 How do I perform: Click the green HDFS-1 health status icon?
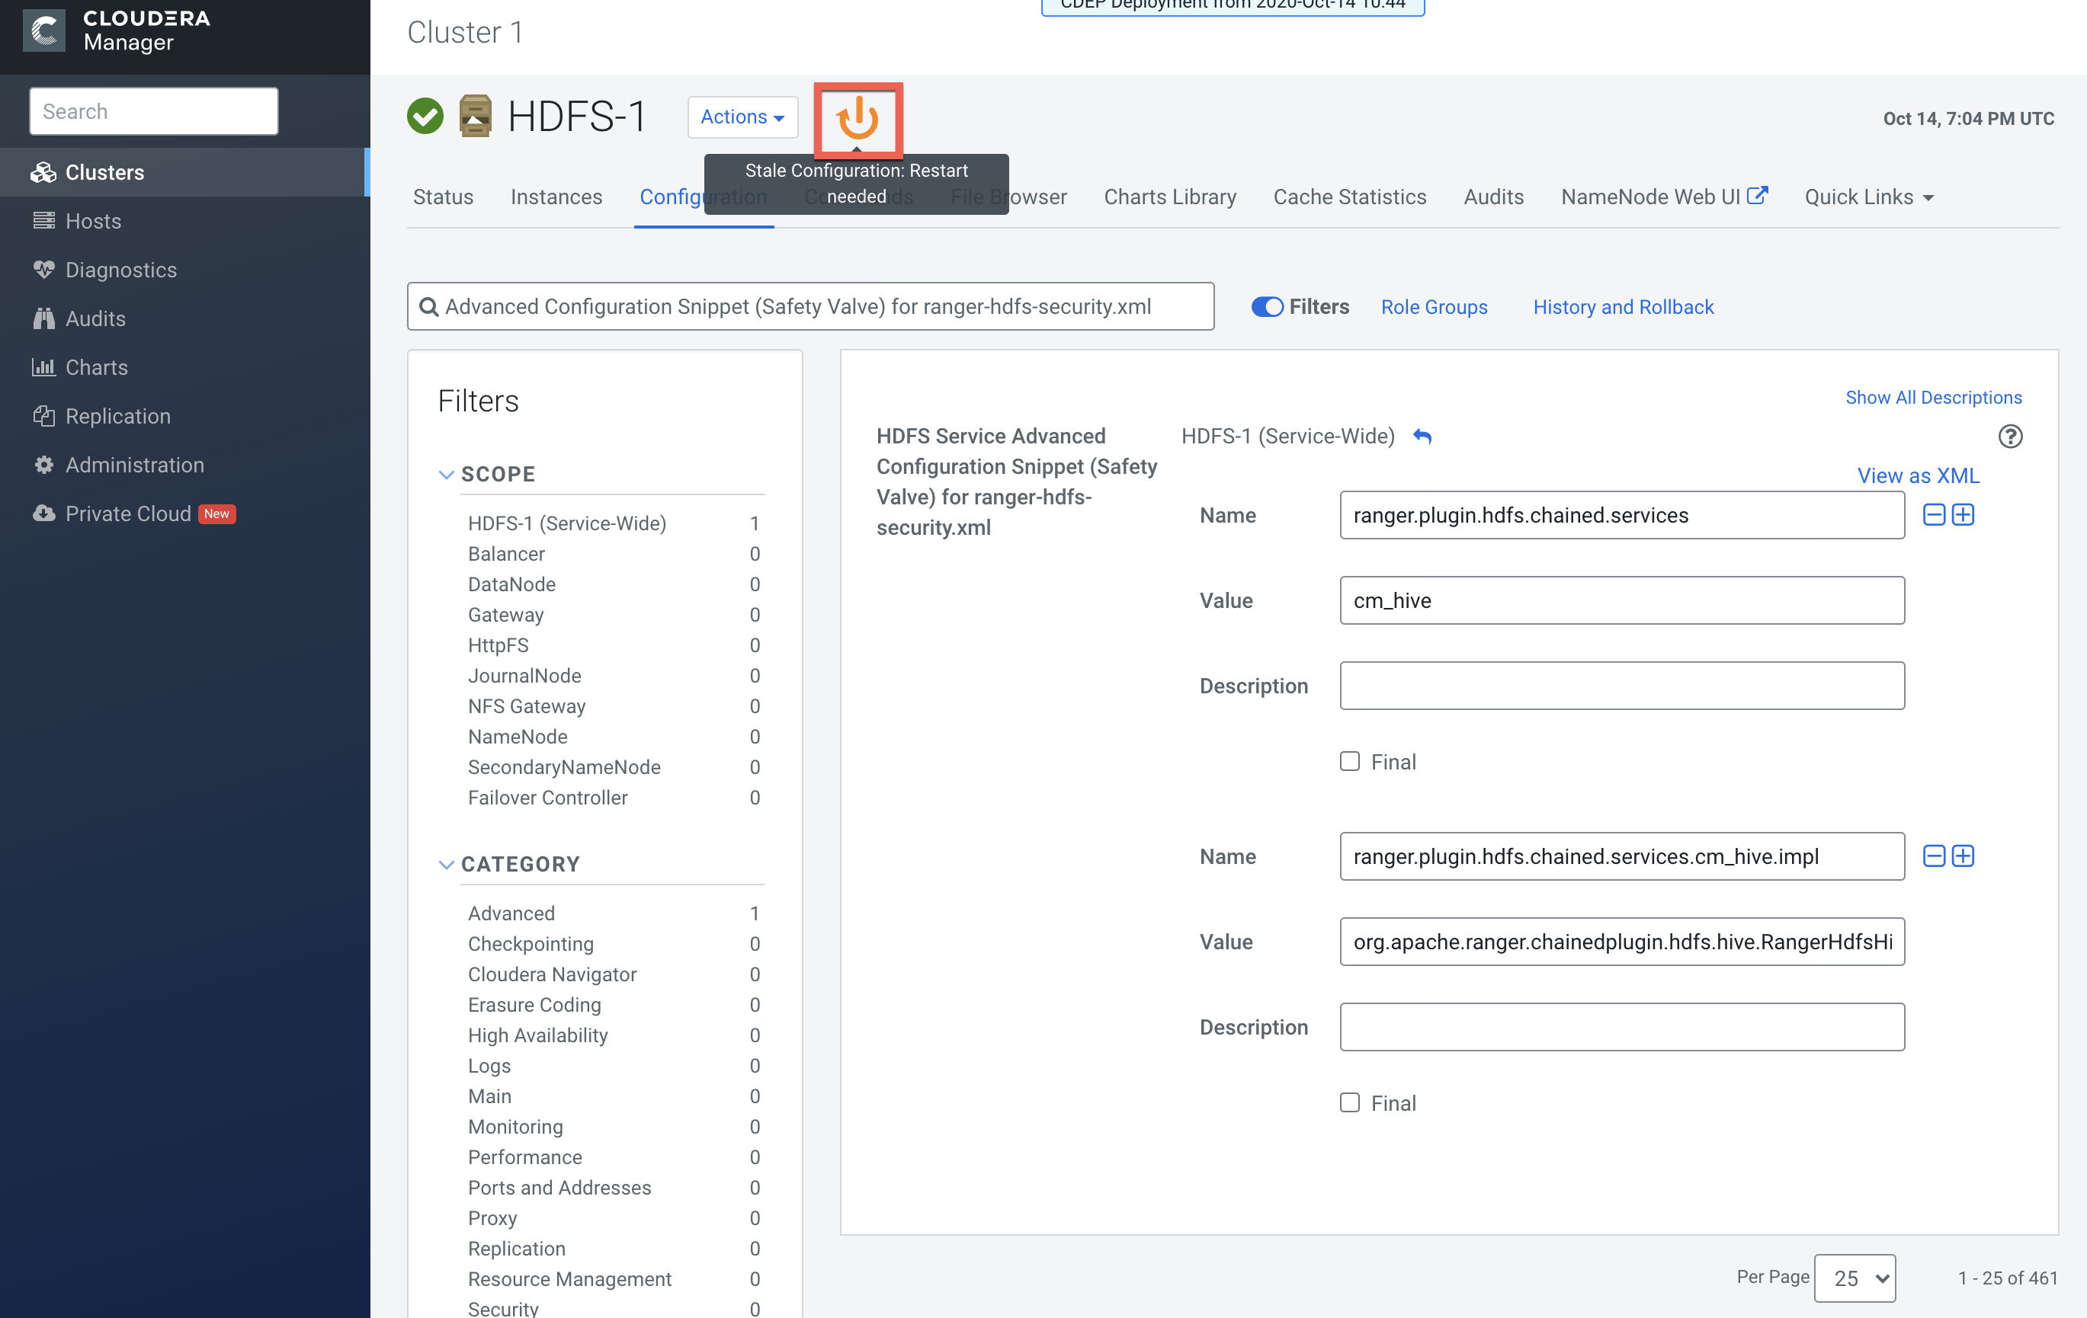coord(425,116)
